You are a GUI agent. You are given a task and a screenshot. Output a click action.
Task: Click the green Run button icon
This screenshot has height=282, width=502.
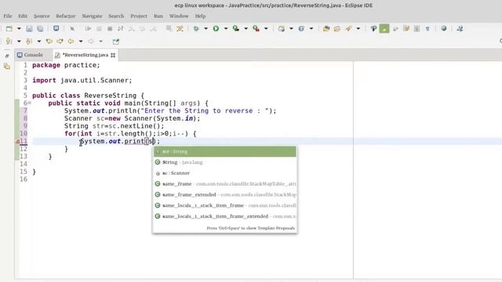coord(216,29)
